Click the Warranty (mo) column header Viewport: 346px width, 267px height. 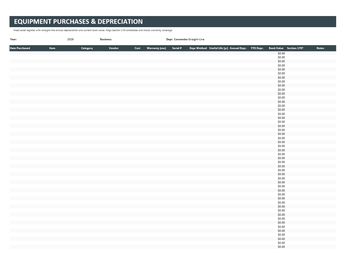(x=156, y=48)
